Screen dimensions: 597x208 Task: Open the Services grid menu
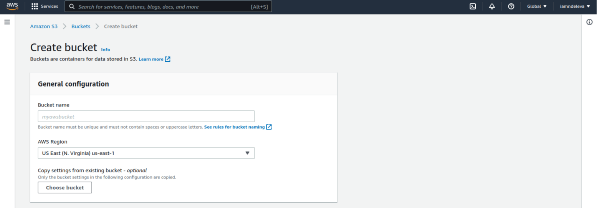(x=35, y=7)
